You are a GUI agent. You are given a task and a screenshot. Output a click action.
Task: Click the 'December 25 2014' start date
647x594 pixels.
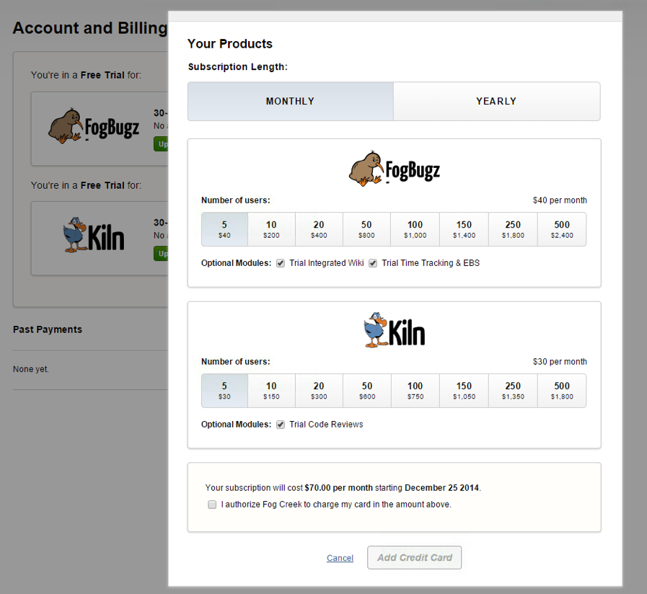coord(441,488)
